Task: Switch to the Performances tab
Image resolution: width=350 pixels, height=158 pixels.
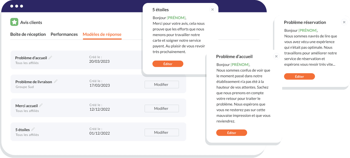Action: pyautogui.click(x=64, y=34)
